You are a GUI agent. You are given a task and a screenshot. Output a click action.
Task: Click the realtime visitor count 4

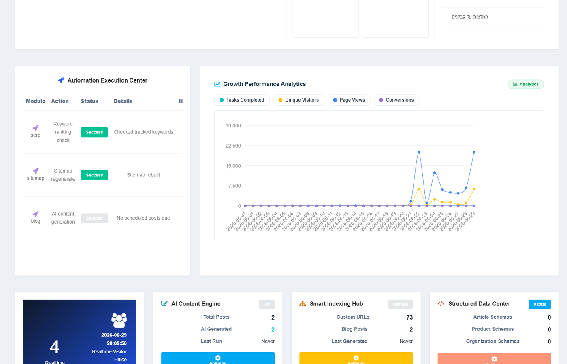pos(55,347)
